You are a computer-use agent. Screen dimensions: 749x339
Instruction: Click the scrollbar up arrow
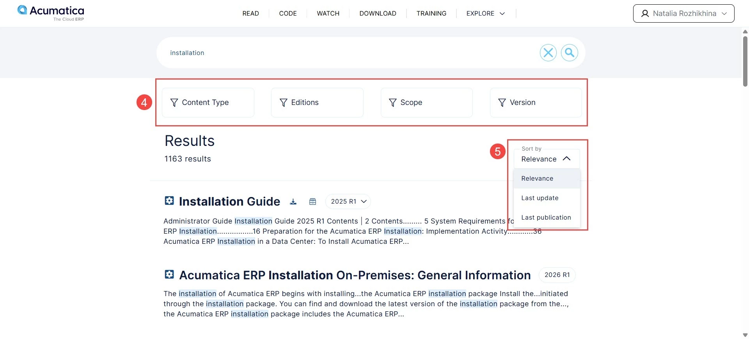pyautogui.click(x=745, y=32)
